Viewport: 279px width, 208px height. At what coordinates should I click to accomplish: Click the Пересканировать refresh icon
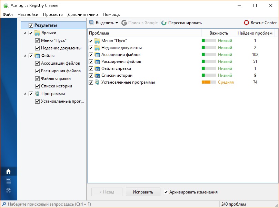pos(164,23)
